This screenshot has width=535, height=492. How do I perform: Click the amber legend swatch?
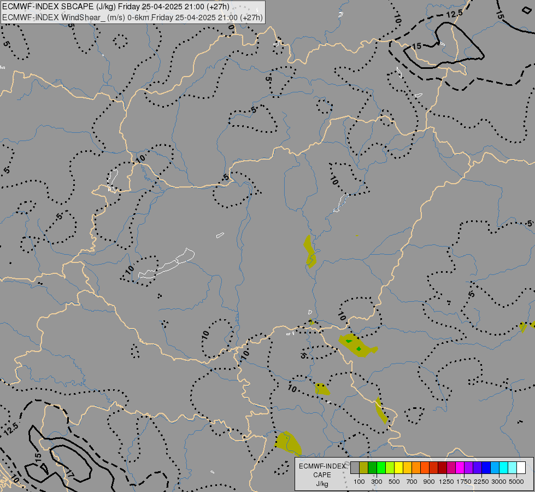click(x=407, y=468)
